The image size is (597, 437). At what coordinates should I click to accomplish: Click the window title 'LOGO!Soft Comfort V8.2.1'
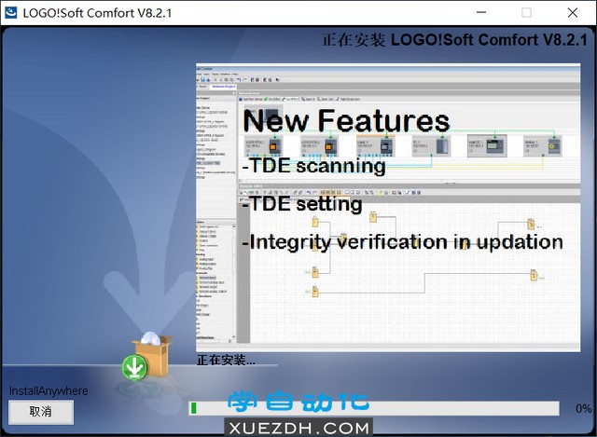pyautogui.click(x=97, y=13)
